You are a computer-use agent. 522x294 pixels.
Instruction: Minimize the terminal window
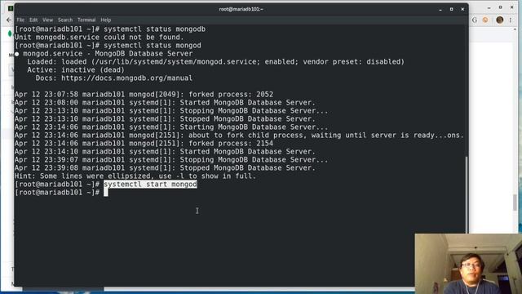(x=440, y=9)
